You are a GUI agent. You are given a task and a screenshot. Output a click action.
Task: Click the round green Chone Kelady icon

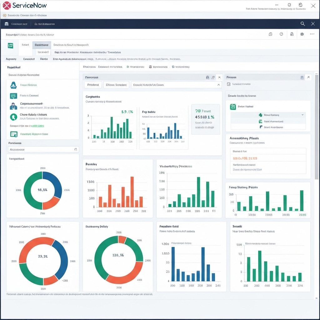point(13,117)
